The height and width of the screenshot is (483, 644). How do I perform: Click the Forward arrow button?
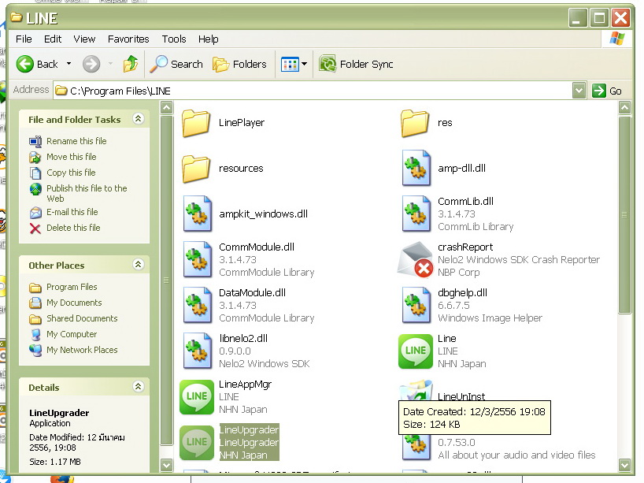[91, 64]
